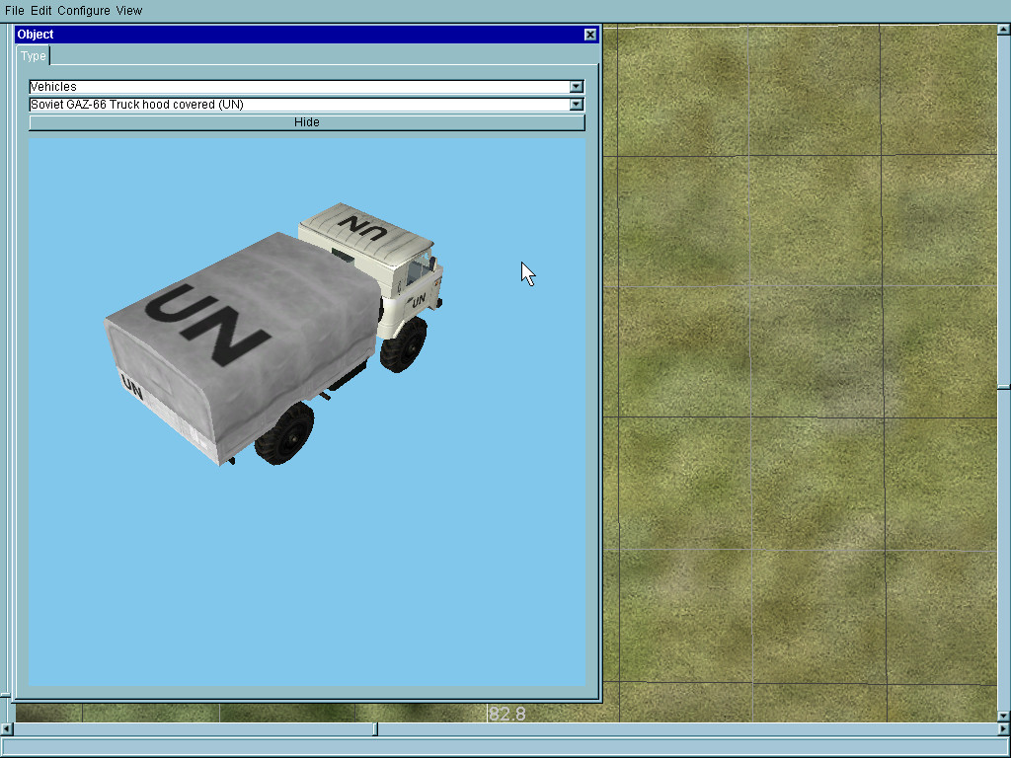Click the Hide preview button
The width and height of the screenshot is (1011, 758).
307,122
